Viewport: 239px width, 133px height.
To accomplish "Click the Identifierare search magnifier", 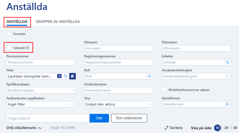I will (x=227, y=104).
